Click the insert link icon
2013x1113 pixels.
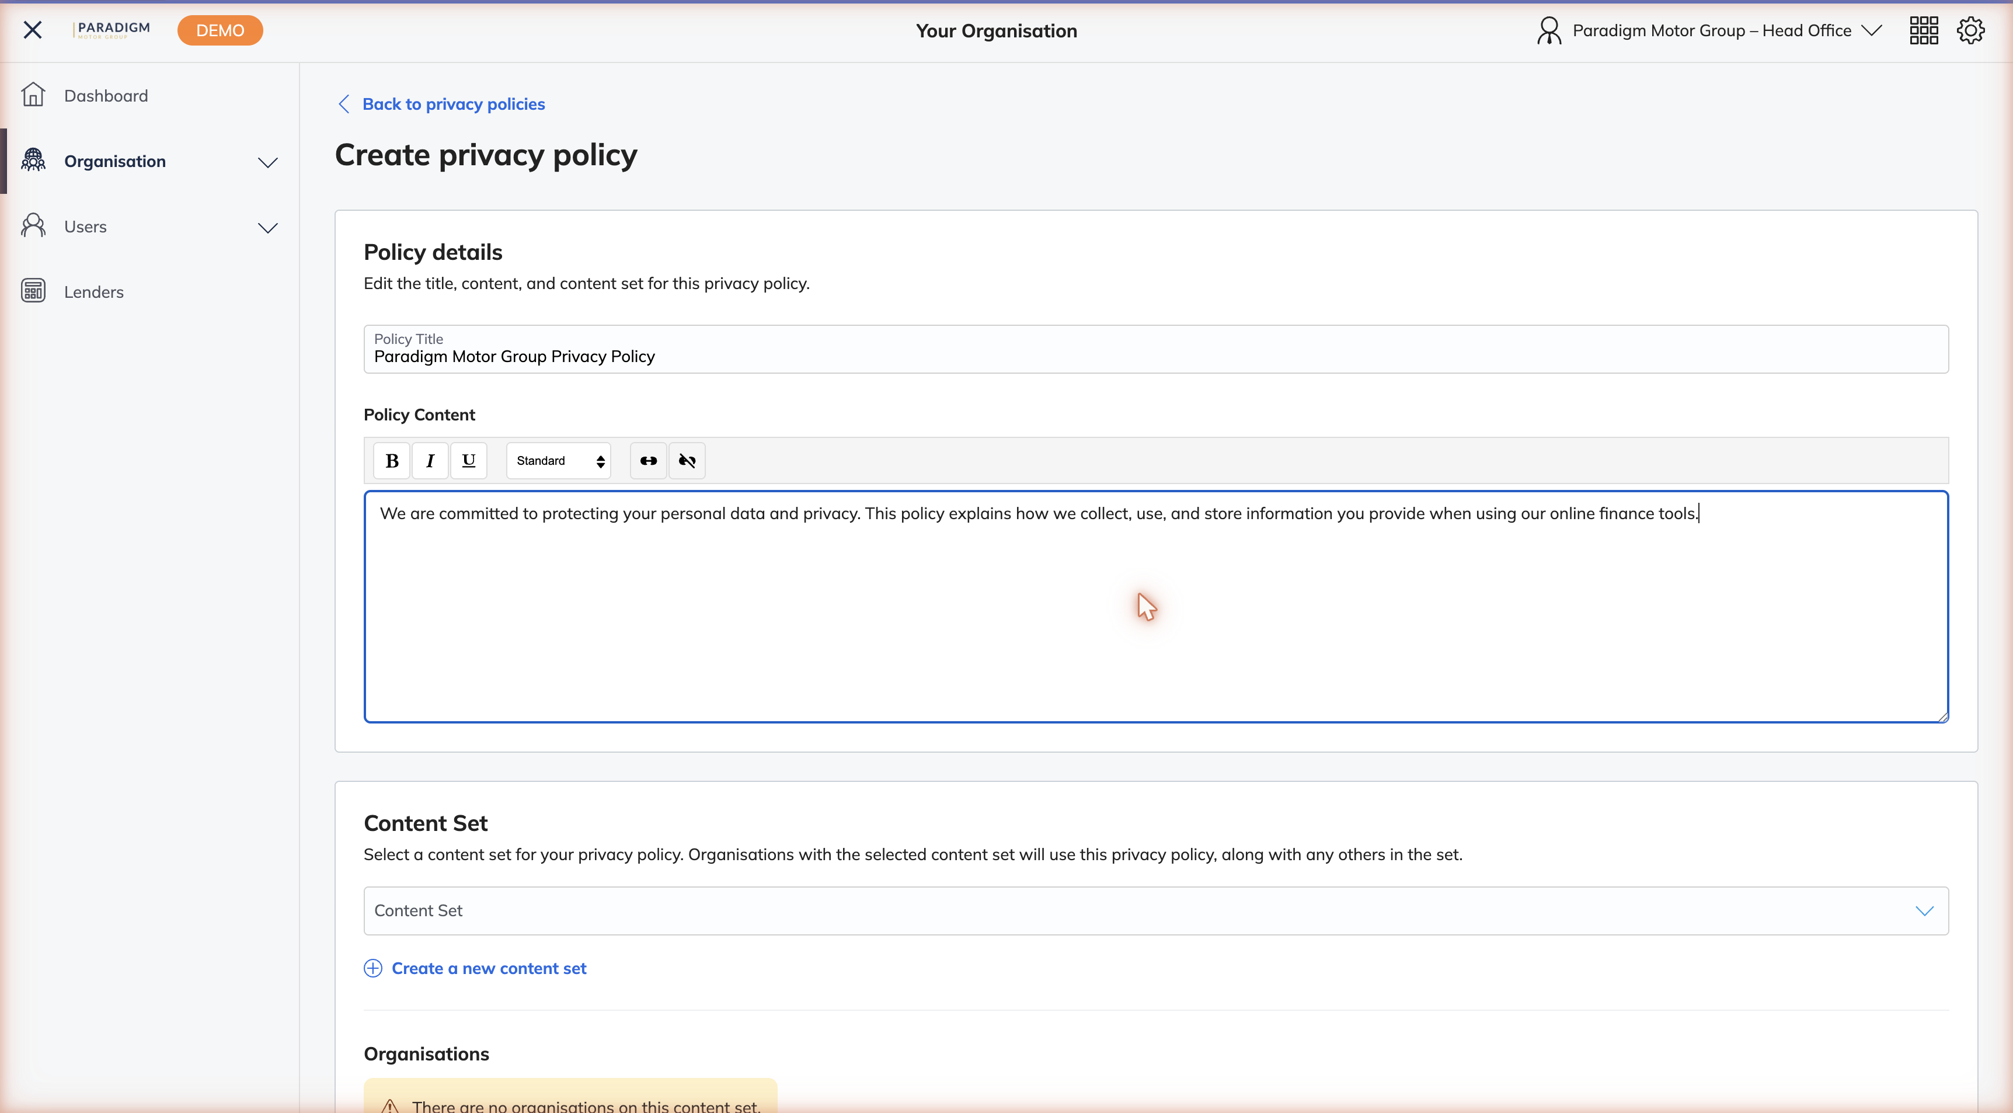pos(648,460)
